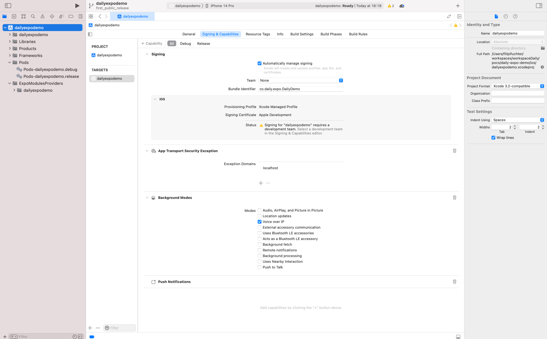Filter capabilities by Debug
The height and width of the screenshot is (339, 547).
tap(185, 44)
